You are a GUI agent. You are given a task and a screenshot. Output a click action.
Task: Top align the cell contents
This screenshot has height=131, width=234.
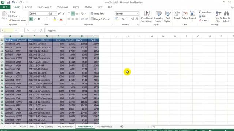pyautogui.click(x=69, y=13)
